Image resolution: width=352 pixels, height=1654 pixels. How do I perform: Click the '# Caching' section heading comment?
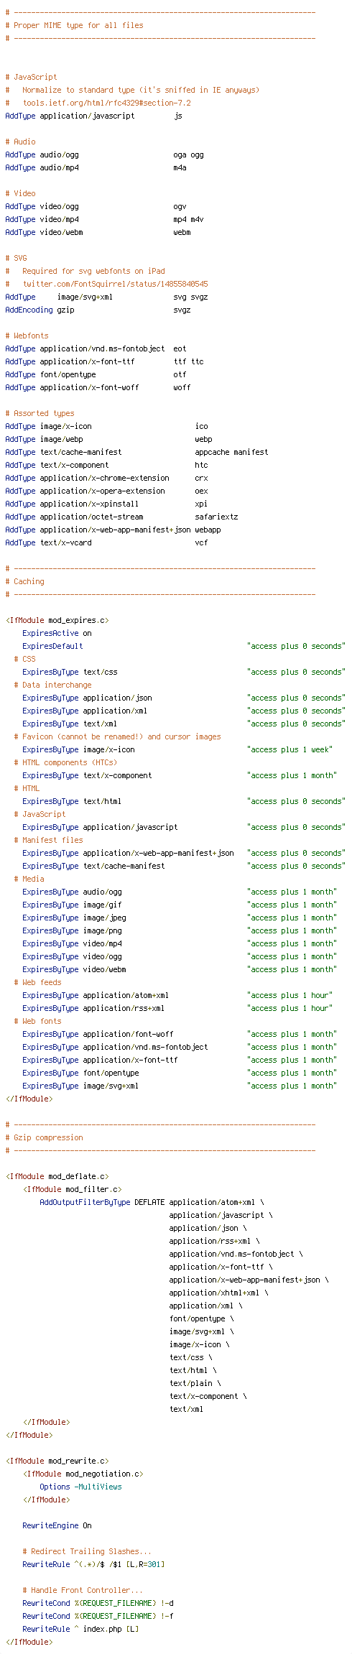pyautogui.click(x=24, y=581)
